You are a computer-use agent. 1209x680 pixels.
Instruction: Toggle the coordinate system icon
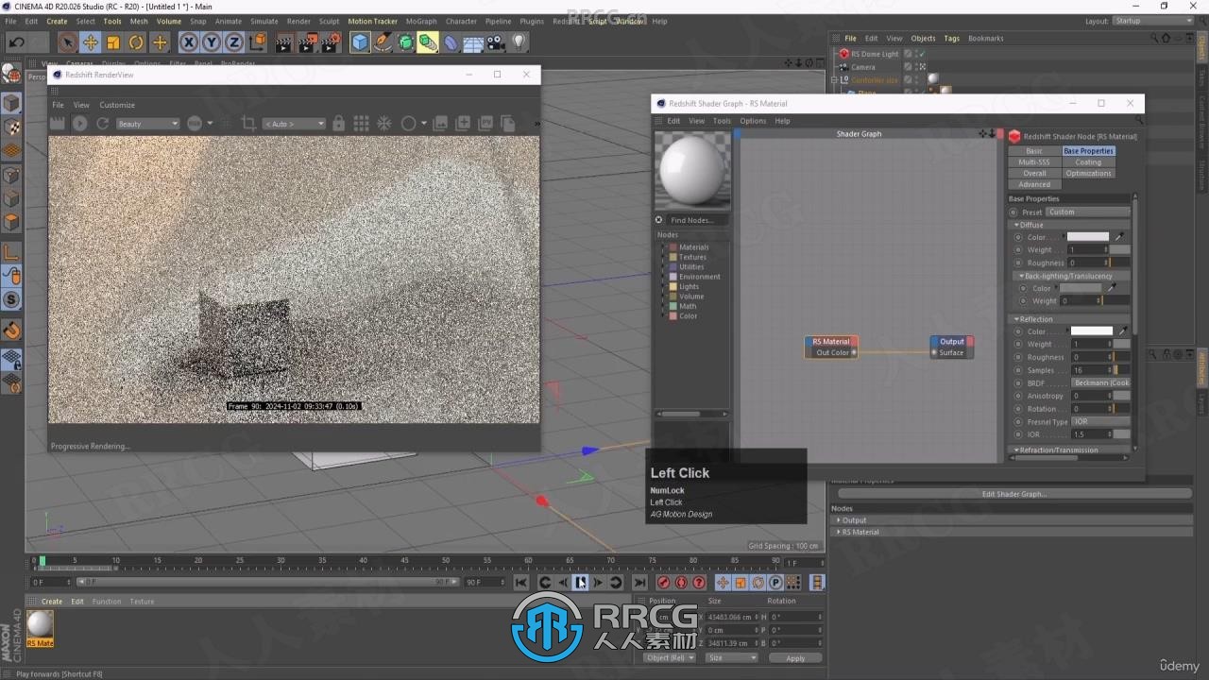click(258, 42)
